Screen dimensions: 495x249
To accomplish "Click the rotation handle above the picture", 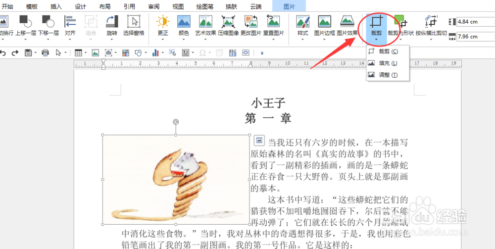I will click(176, 122).
